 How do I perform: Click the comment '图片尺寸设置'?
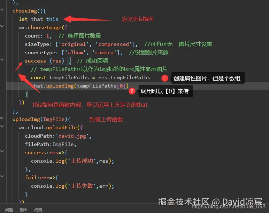tap(195, 44)
